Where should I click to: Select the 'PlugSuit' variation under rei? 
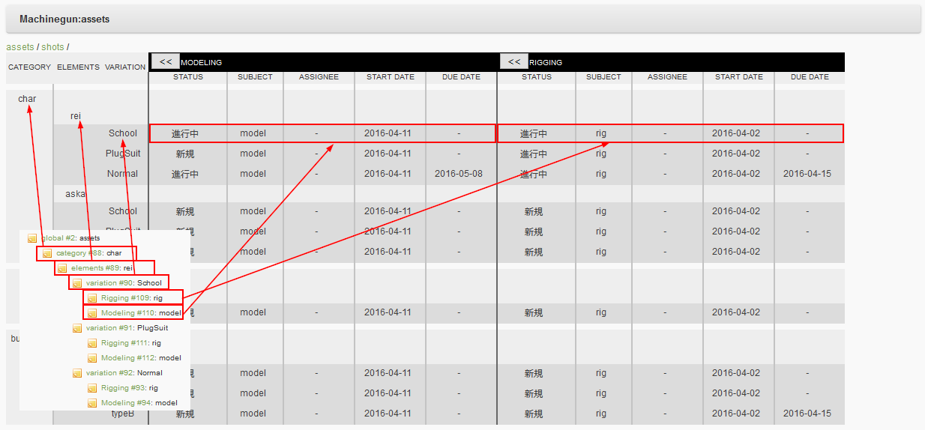123,154
